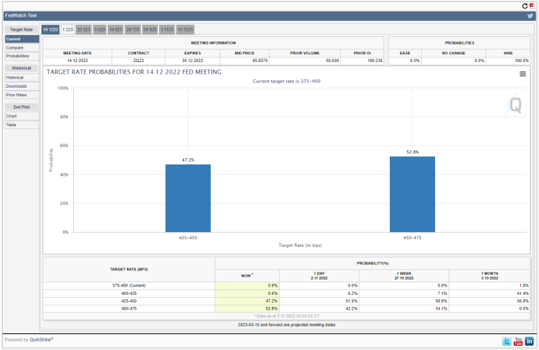539x350 pixels.
Task: Click the refresh icon at top right
Action: click(524, 6)
